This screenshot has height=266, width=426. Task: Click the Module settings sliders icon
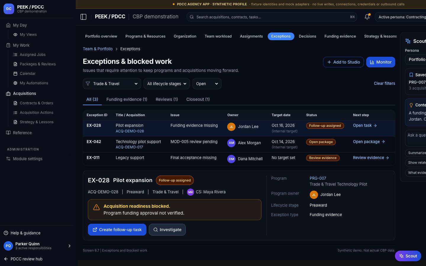[x=8, y=159]
